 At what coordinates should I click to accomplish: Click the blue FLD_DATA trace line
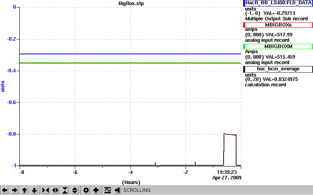pyautogui.click(x=130, y=54)
